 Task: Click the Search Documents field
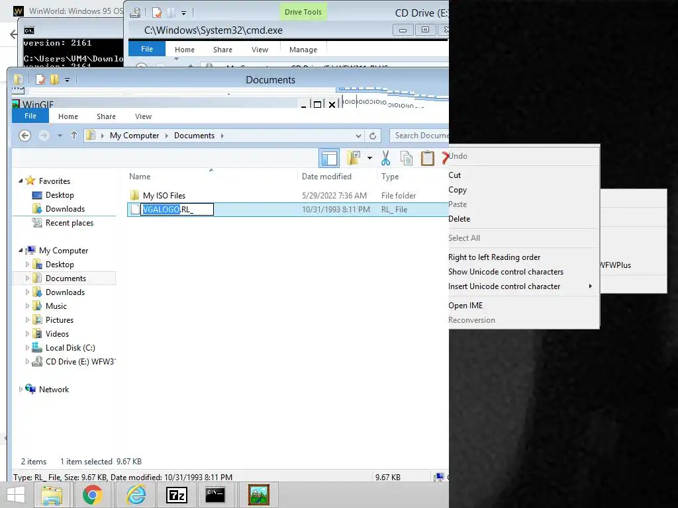419,136
